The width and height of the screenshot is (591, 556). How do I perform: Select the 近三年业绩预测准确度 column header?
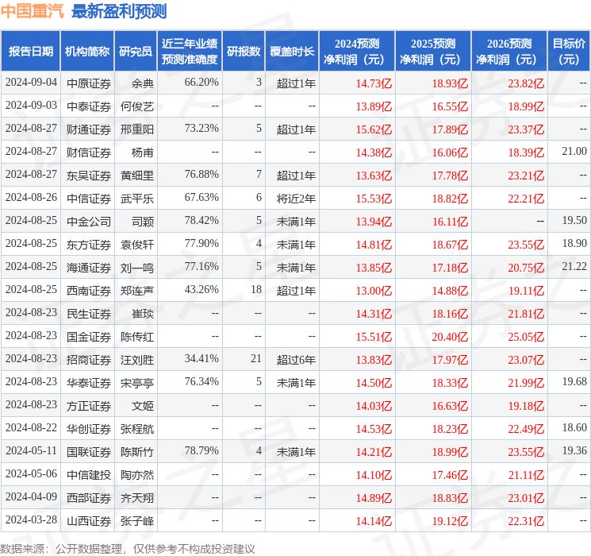190,52
